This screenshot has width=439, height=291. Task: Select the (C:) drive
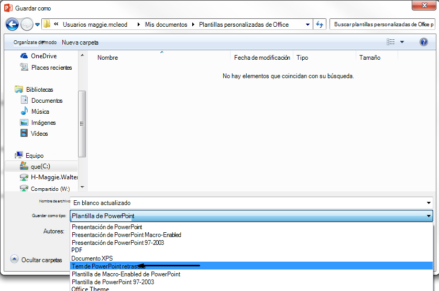click(35, 166)
